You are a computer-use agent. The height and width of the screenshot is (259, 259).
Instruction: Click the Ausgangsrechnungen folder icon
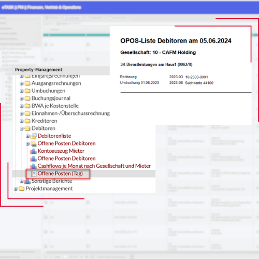[27, 83]
